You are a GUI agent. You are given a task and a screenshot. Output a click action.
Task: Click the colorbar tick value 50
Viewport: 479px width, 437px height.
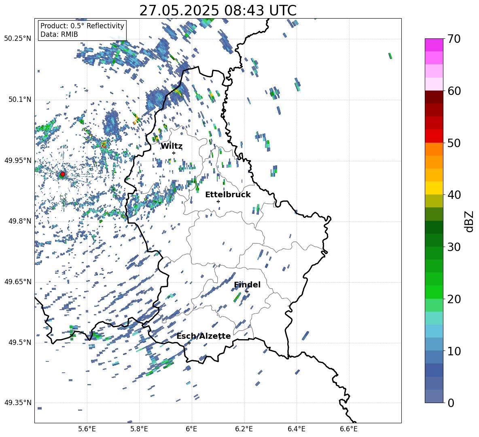click(x=454, y=143)
